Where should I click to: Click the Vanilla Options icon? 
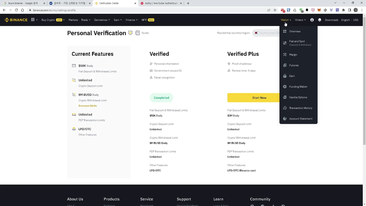coord(285,97)
